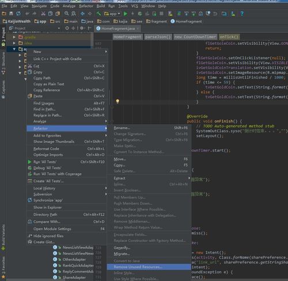Switch to HomeFragment.java editor tab

[x=118, y=29]
